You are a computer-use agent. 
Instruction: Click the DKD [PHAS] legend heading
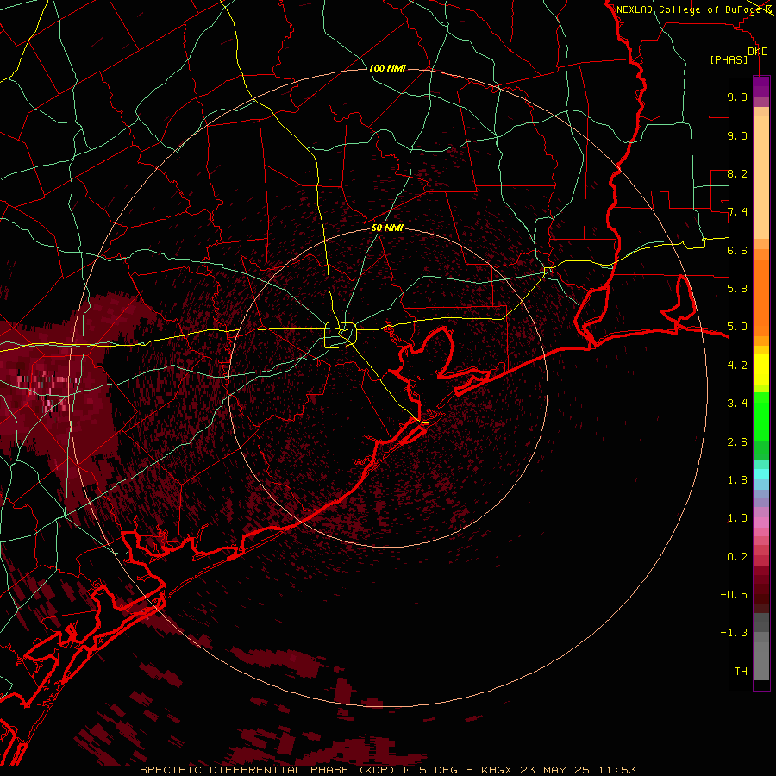pos(737,56)
